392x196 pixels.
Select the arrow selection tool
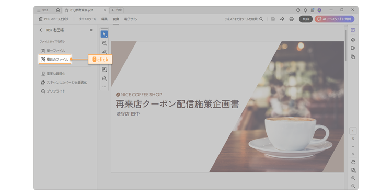click(104, 34)
